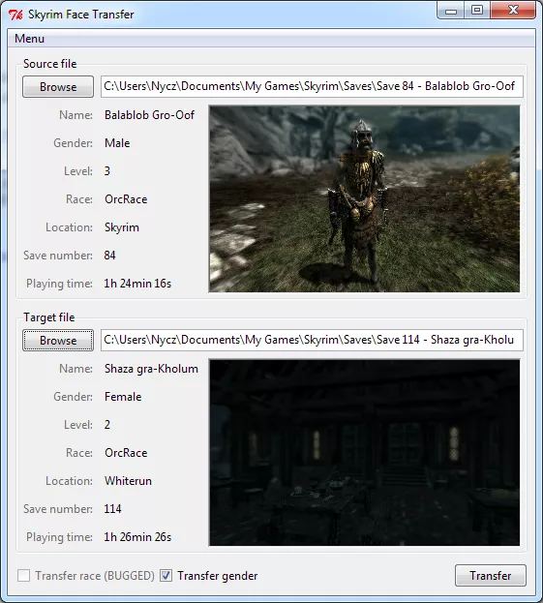Open the Menu in the menu bar
This screenshot has width=543, height=603.
(x=30, y=39)
